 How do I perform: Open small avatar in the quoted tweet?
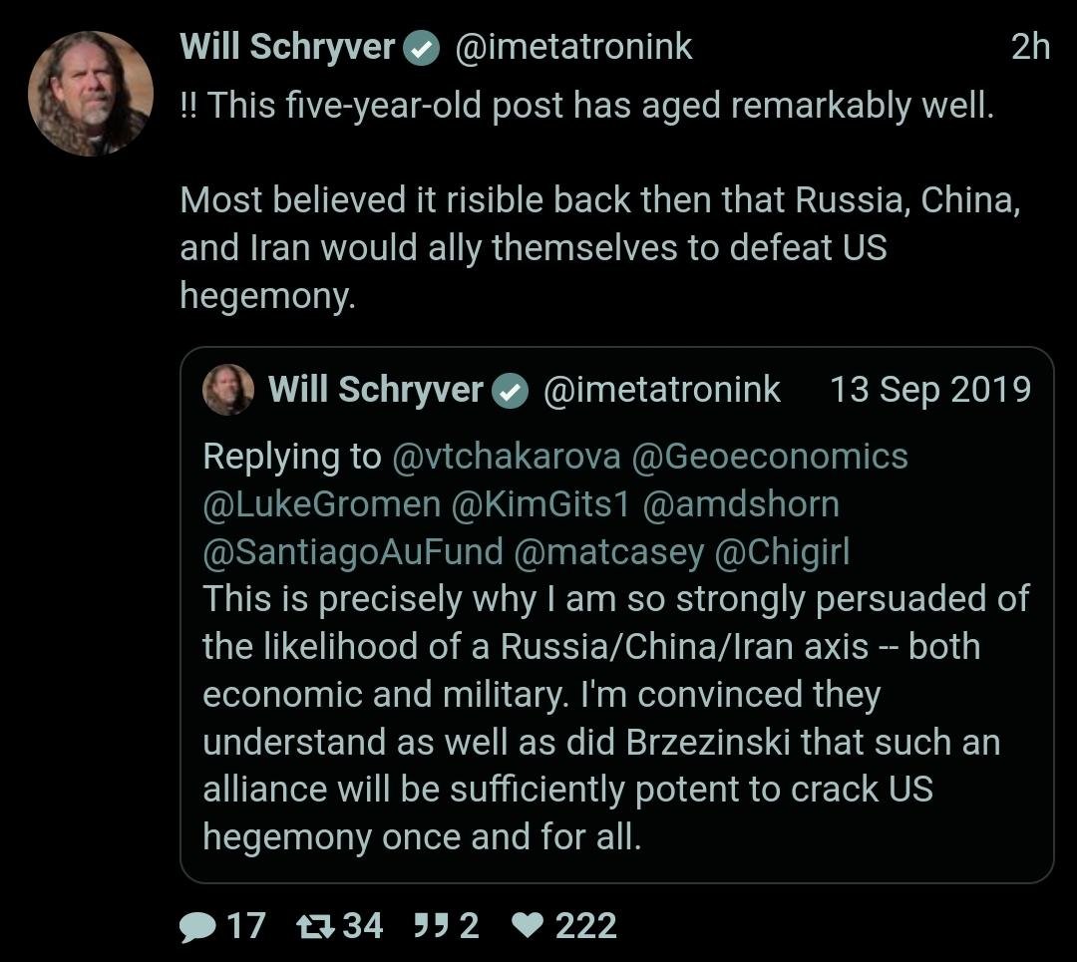point(228,390)
